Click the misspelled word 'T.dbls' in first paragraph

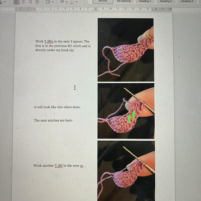(49, 41)
